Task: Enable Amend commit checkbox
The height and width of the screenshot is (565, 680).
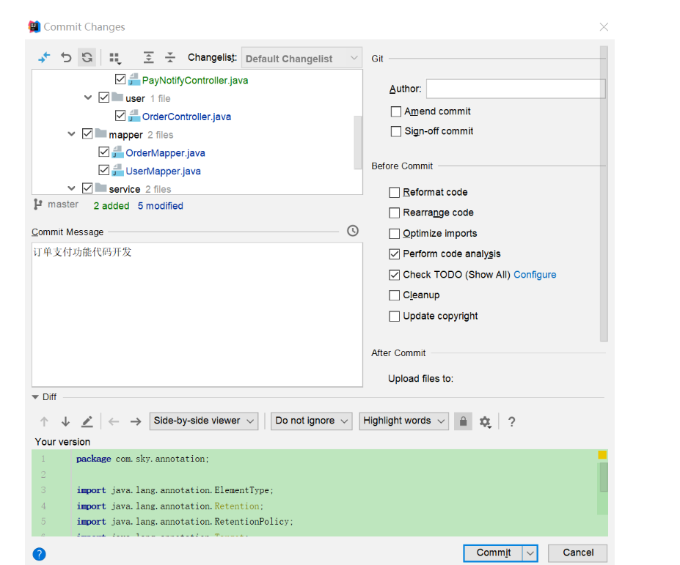Action: point(396,112)
